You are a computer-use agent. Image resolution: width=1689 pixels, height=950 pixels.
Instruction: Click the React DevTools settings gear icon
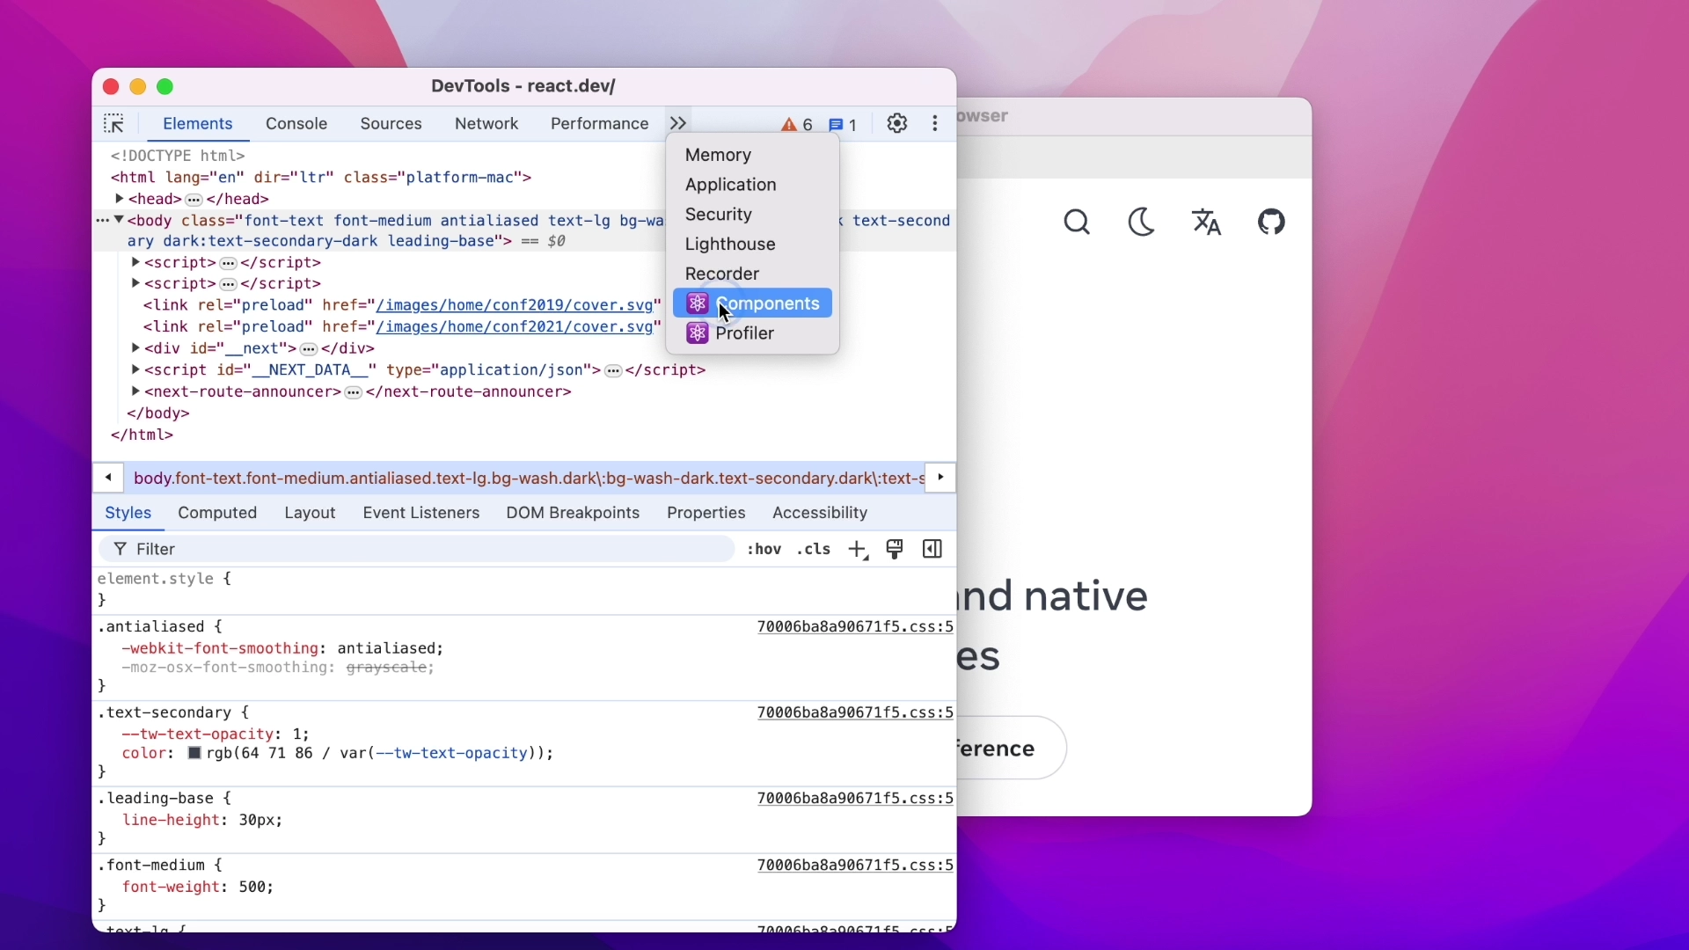[896, 123]
